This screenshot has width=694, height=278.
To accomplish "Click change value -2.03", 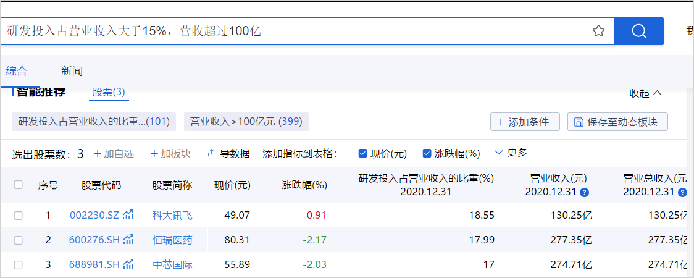I will pos(315,265).
